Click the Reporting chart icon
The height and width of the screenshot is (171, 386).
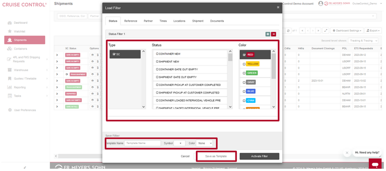coord(10,87)
